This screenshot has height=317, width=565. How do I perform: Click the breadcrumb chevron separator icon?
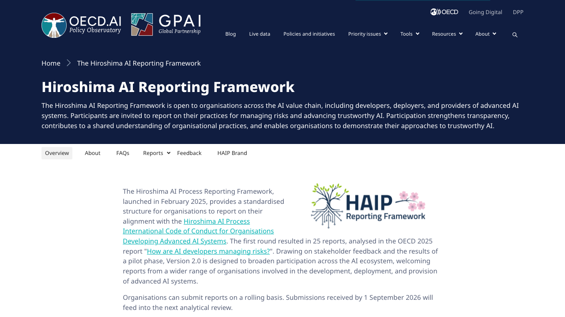(69, 63)
